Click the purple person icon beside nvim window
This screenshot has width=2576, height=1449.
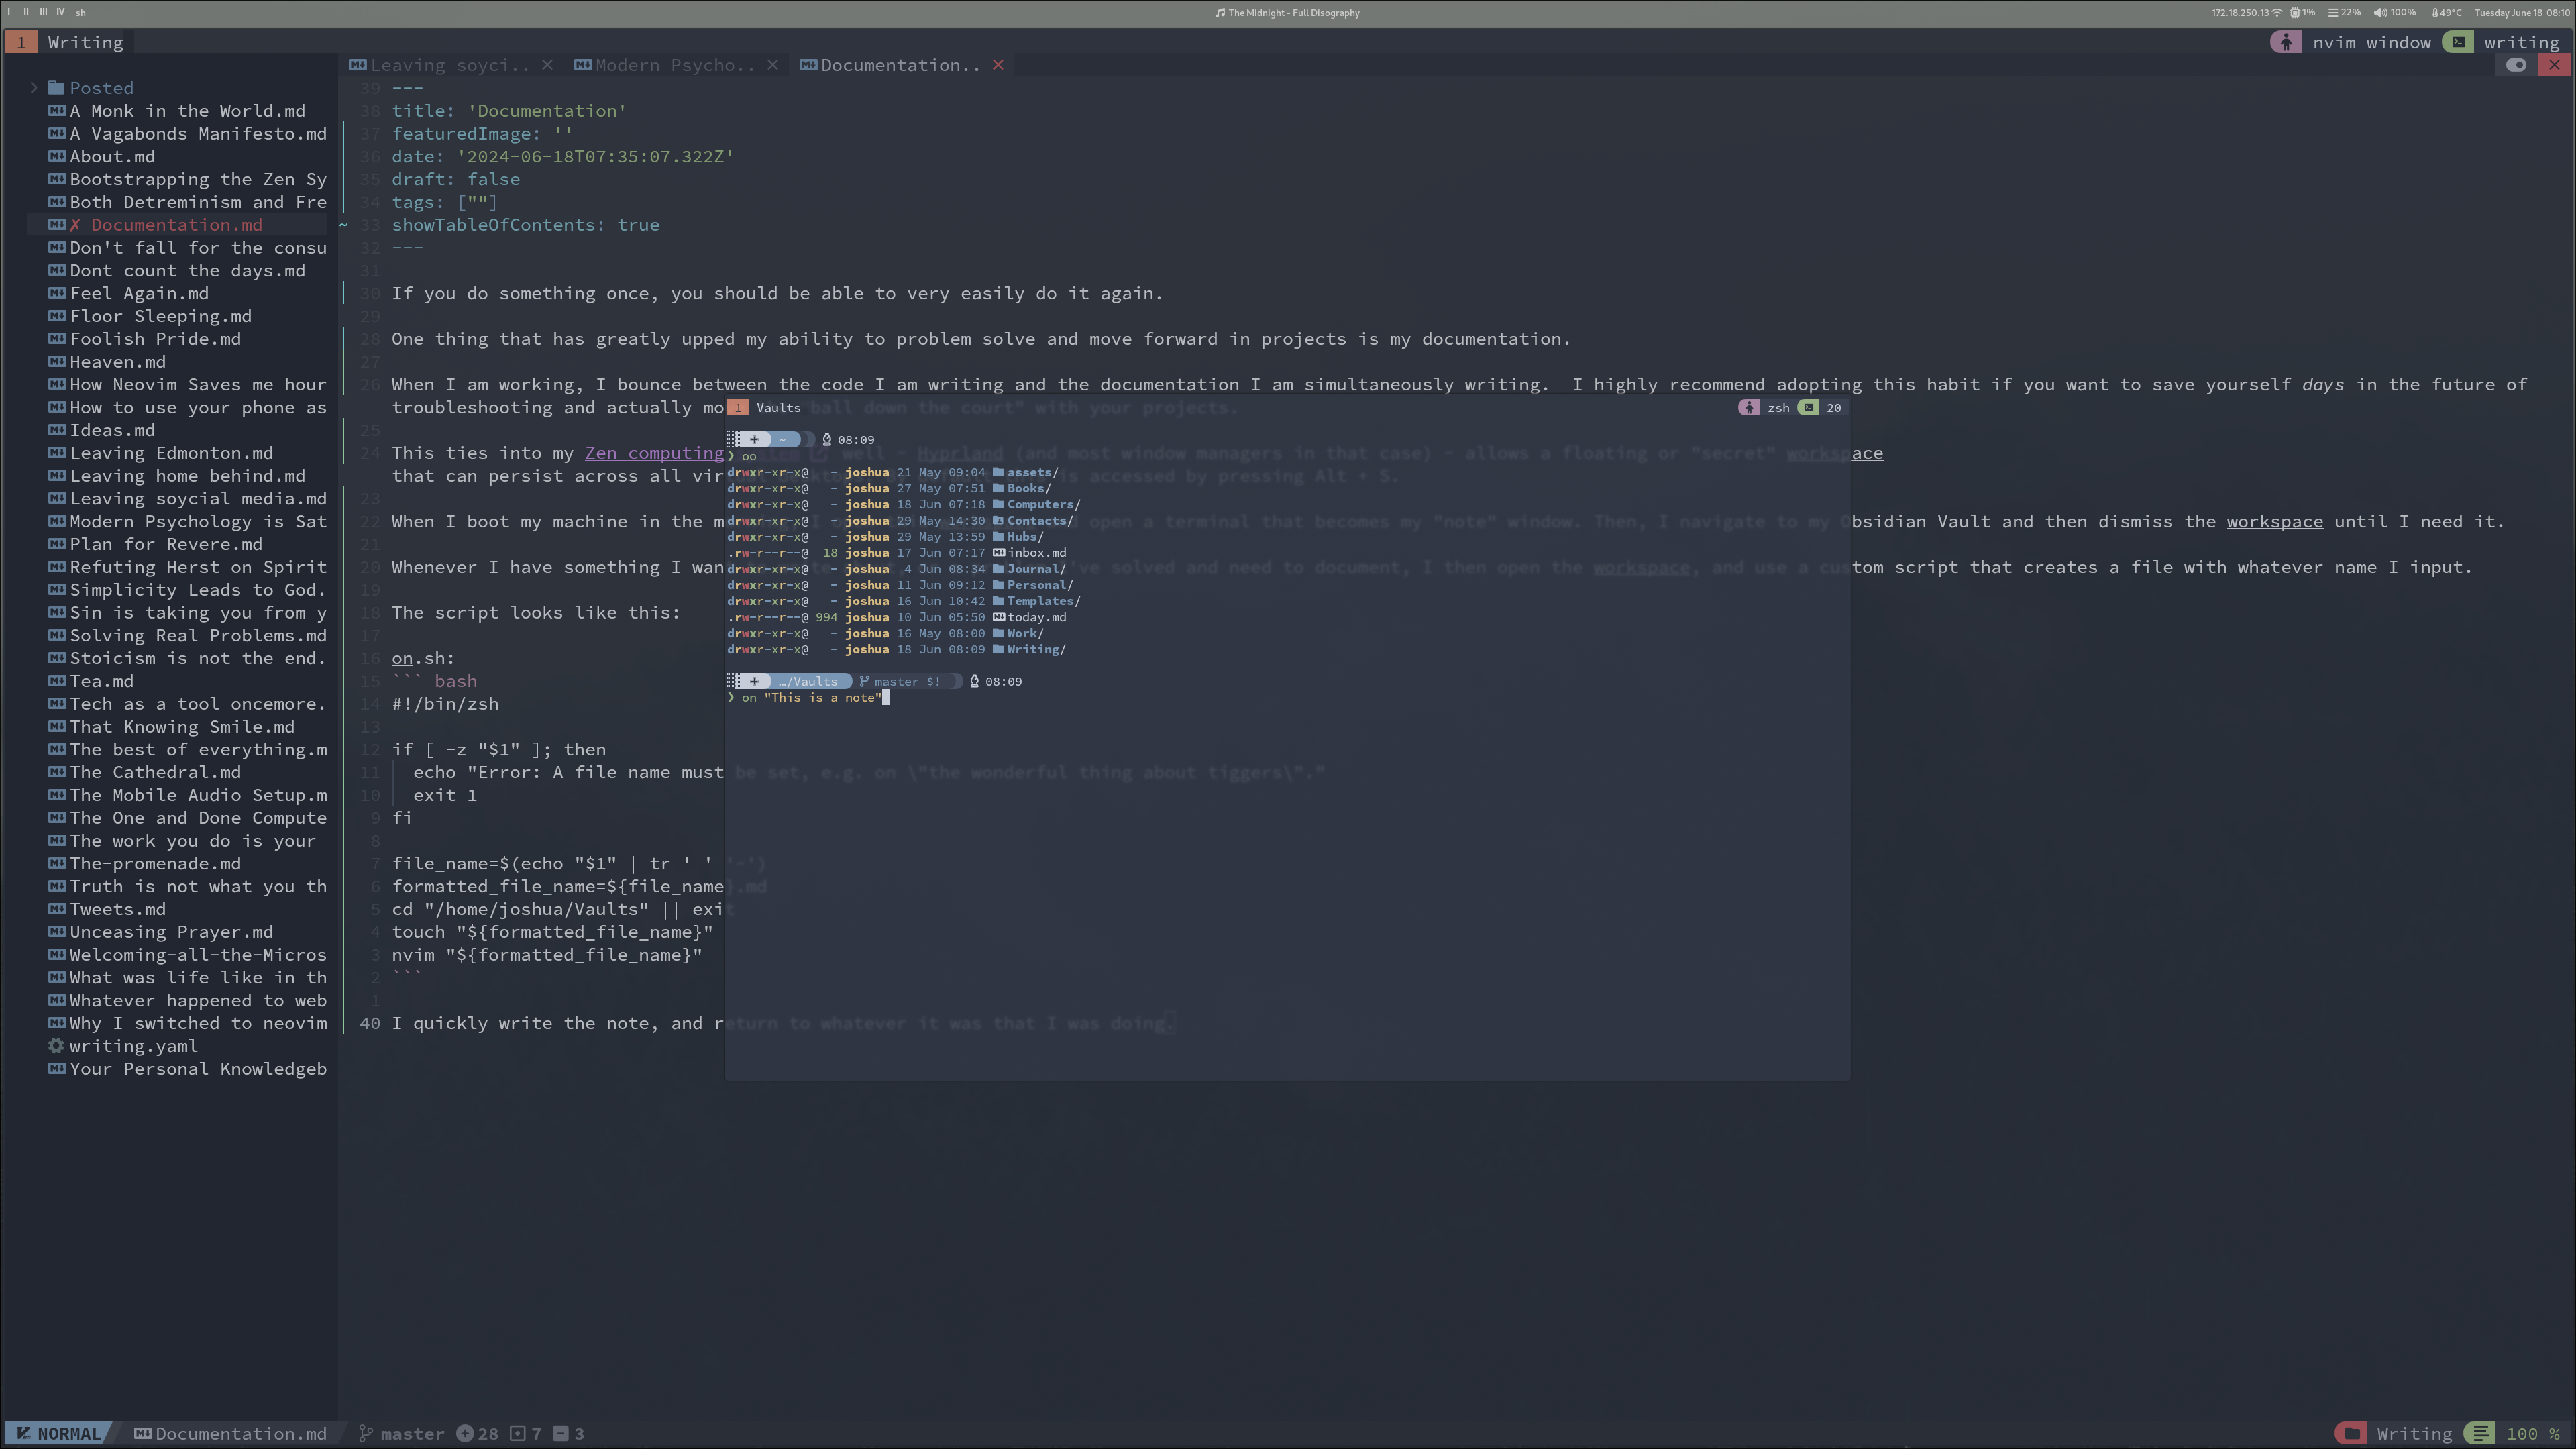pyautogui.click(x=2286, y=42)
